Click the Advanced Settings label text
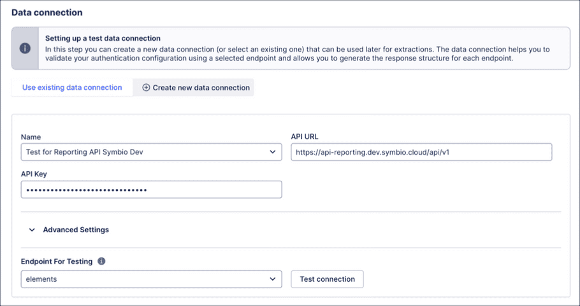 click(x=76, y=230)
